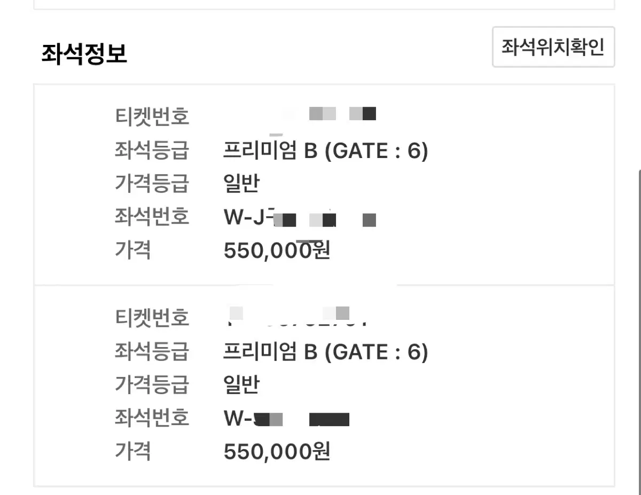This screenshot has width=641, height=495.
Task: Click the 좌석위치확인 button
Action: pyautogui.click(x=553, y=47)
